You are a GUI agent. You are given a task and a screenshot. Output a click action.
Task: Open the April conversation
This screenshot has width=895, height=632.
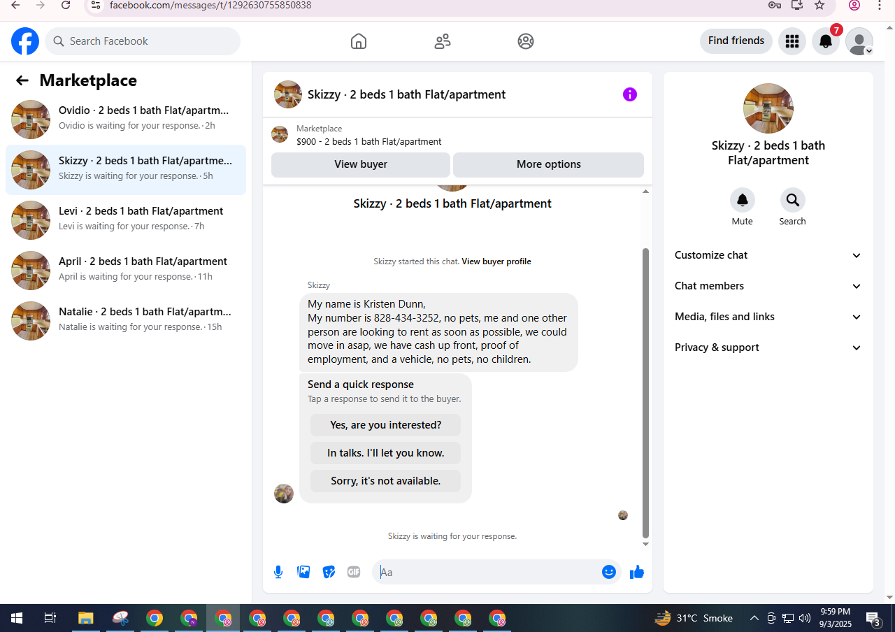[126, 271]
